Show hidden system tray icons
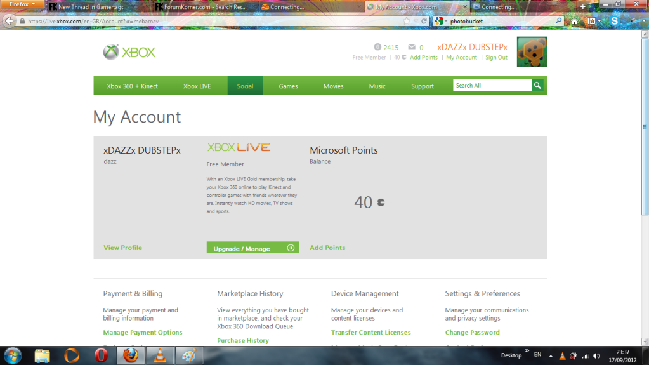649x365 pixels. (551, 355)
